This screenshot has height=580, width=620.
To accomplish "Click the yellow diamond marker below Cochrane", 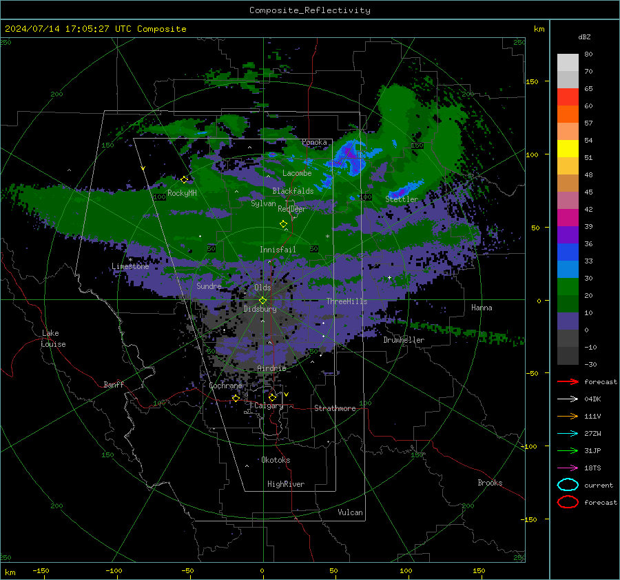I will [236, 399].
